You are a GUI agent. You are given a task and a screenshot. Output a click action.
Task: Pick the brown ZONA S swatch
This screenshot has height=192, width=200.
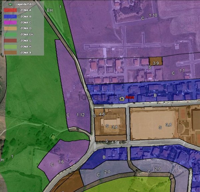pyautogui.click(x=10, y=52)
